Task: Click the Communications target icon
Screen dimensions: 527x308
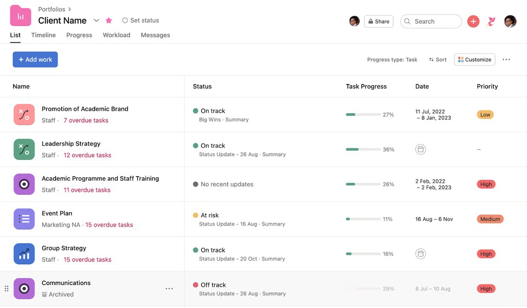Action: pos(24,288)
